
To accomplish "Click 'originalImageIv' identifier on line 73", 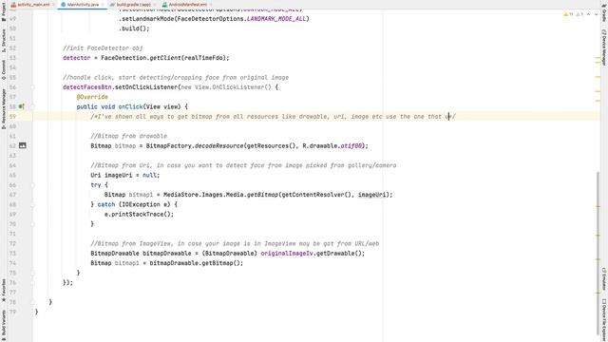I will [x=287, y=254].
